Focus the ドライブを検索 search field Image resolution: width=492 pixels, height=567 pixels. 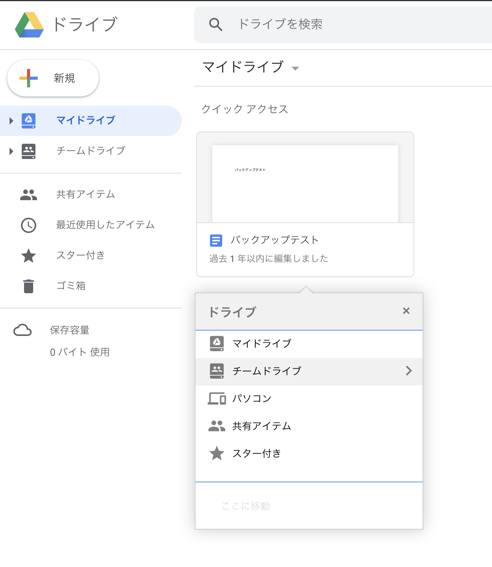pos(343,24)
